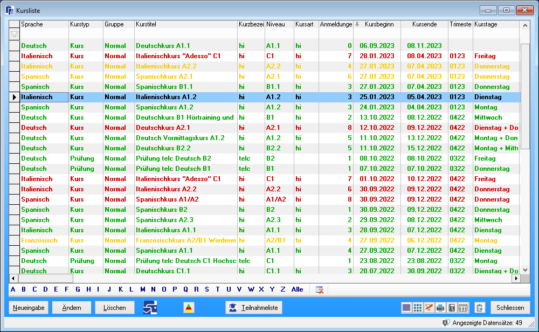Click the crossed-out funnel filter icon
This screenshot has width=539, height=332.
point(429,308)
